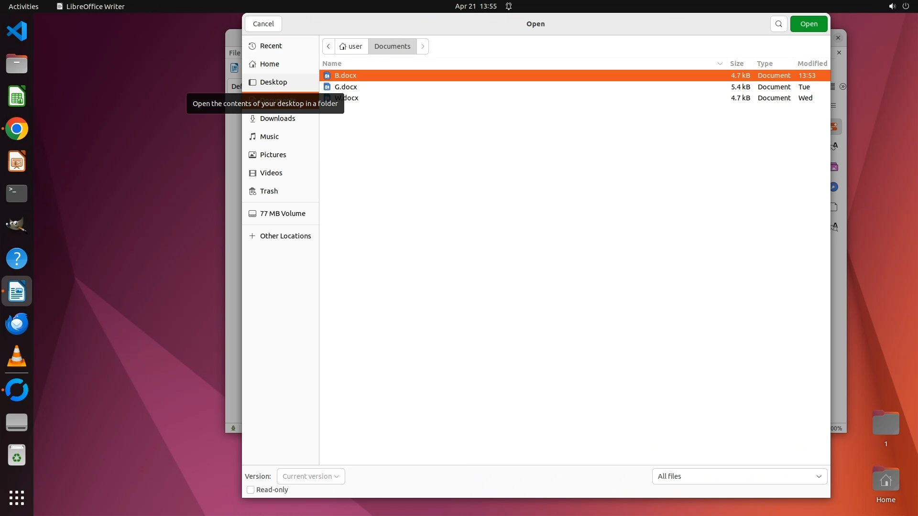918x516 pixels.
Task: Expand the Current version dropdown
Action: click(x=311, y=476)
